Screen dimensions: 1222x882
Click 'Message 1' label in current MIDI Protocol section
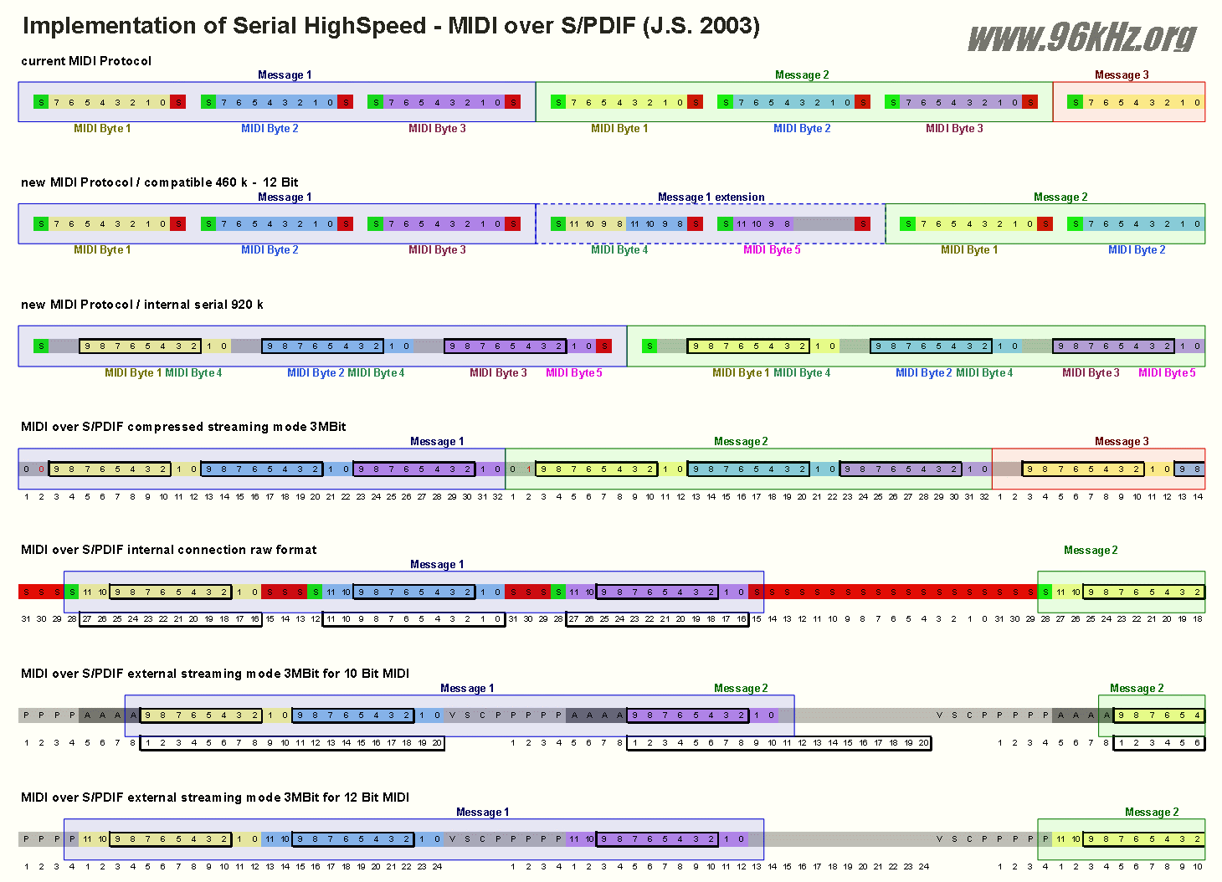[285, 75]
